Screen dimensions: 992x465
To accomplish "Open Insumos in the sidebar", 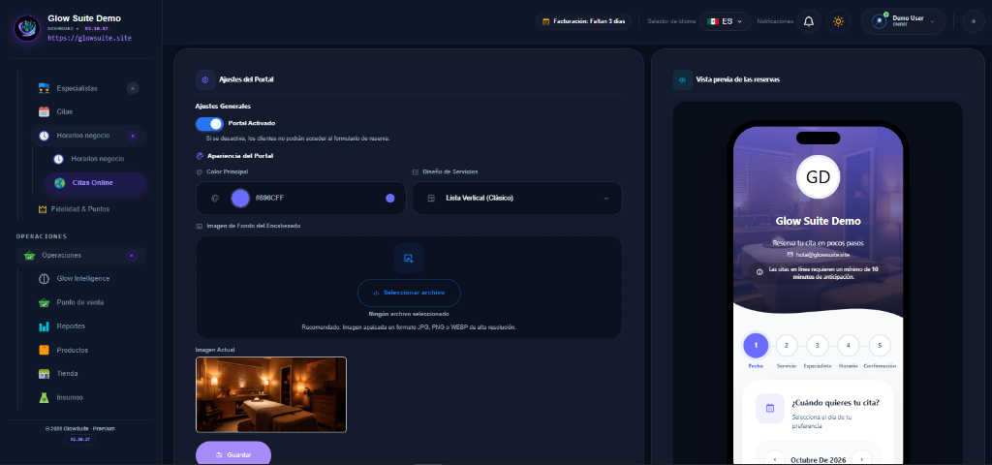I will click(70, 397).
